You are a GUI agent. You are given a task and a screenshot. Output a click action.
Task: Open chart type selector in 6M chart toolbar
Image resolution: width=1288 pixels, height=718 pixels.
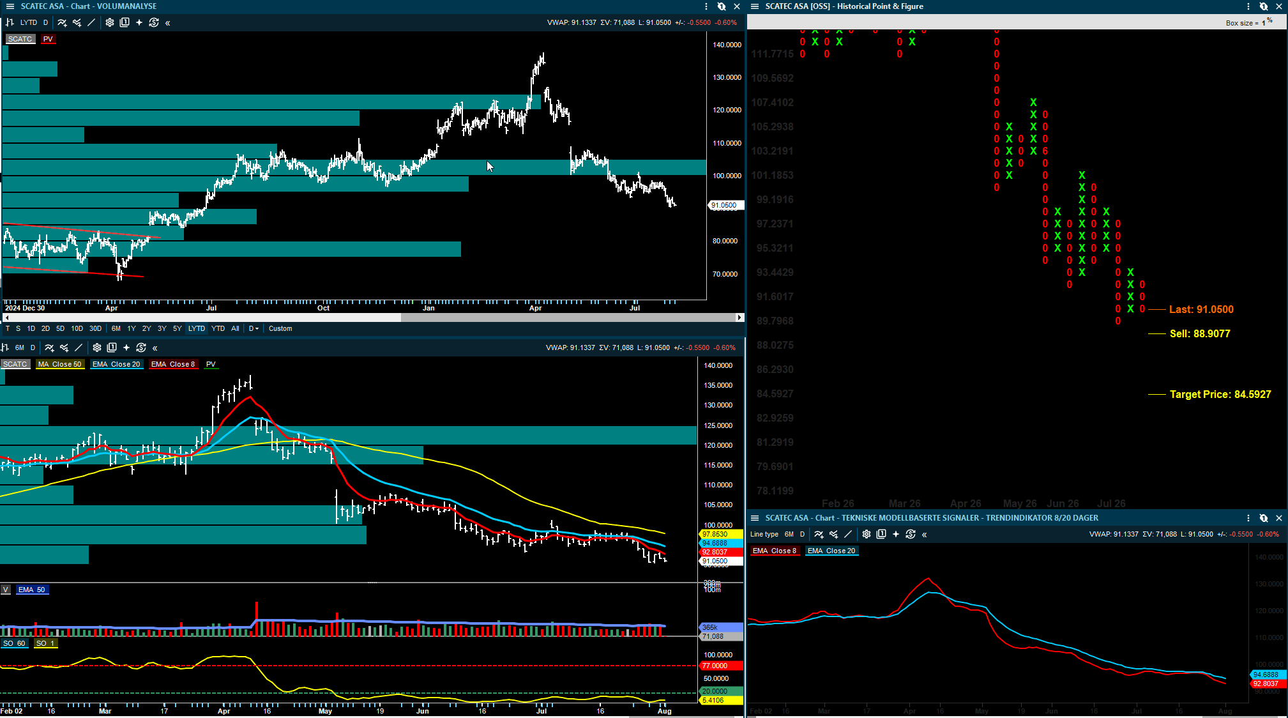coord(4,348)
